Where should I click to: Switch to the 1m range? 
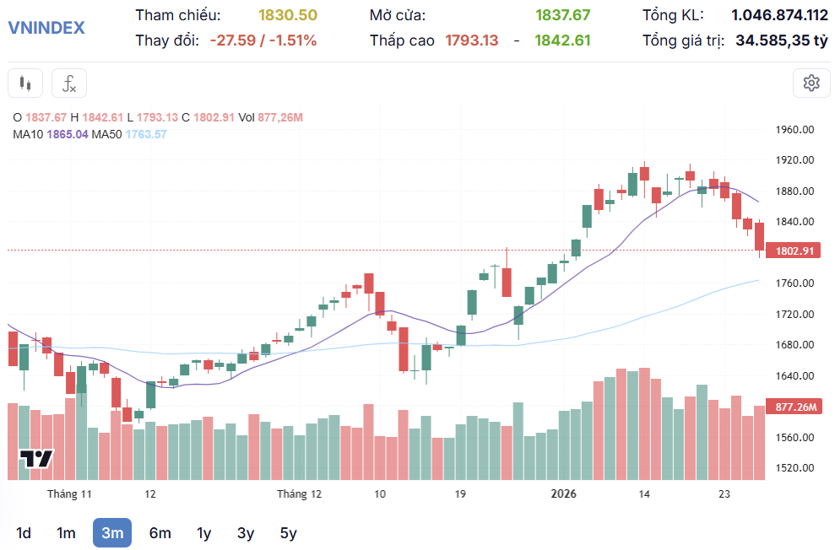click(x=66, y=532)
